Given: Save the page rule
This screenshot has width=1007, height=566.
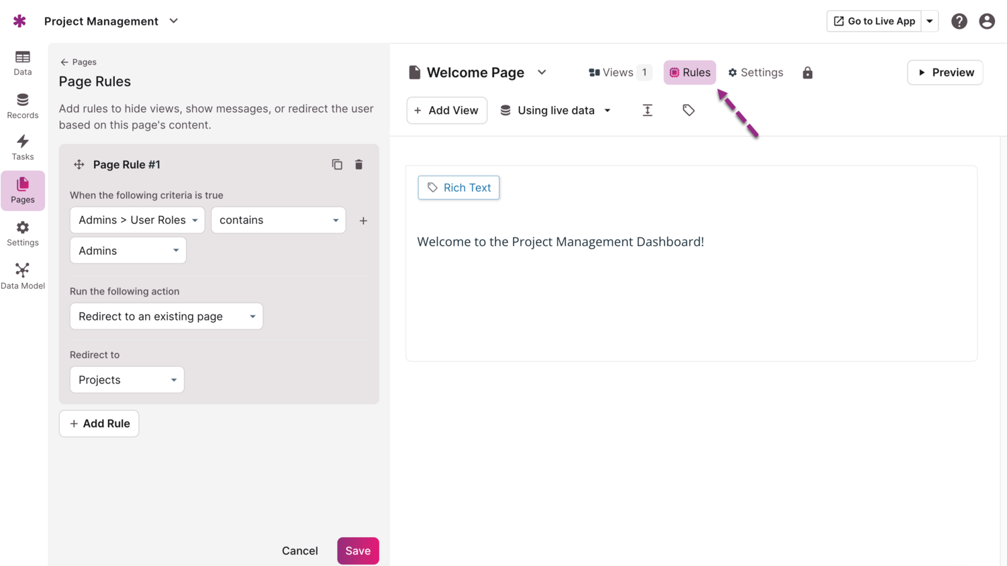Looking at the screenshot, I should [358, 551].
